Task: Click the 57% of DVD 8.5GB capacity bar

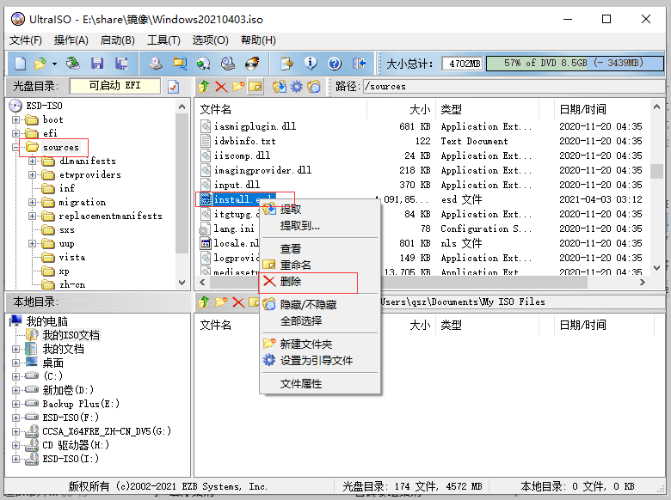Action: coord(575,64)
